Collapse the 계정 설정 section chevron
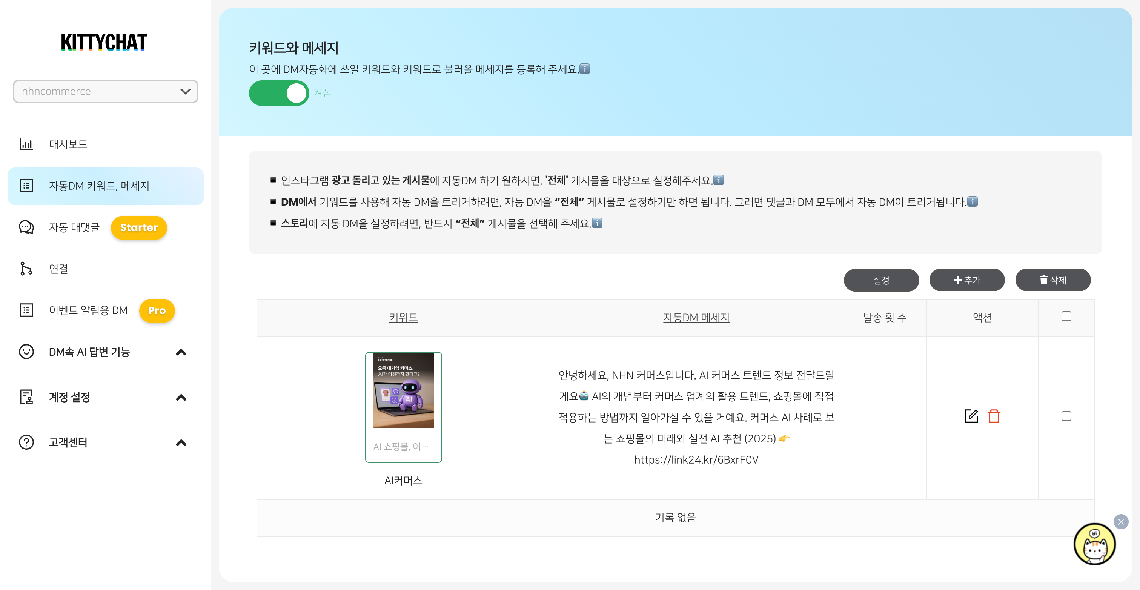 pyautogui.click(x=181, y=398)
